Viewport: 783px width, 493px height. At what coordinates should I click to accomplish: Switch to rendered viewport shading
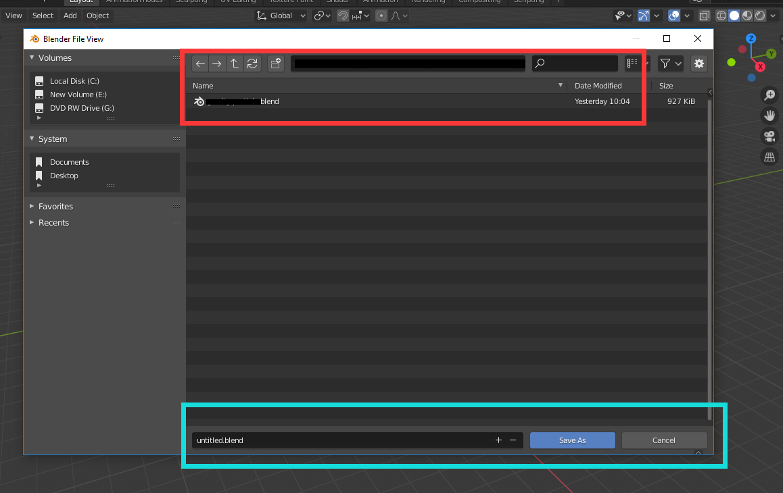(760, 16)
